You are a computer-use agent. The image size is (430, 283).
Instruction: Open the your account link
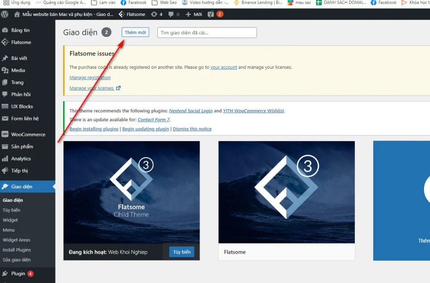[x=224, y=67]
